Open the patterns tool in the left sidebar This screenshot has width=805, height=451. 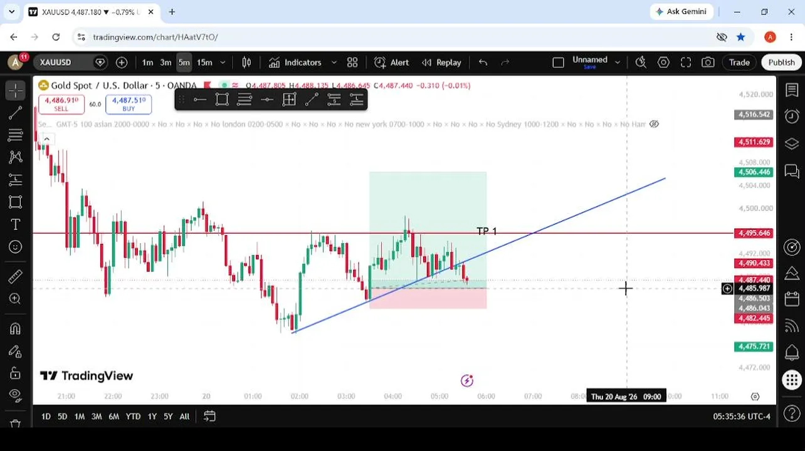pyautogui.click(x=16, y=157)
